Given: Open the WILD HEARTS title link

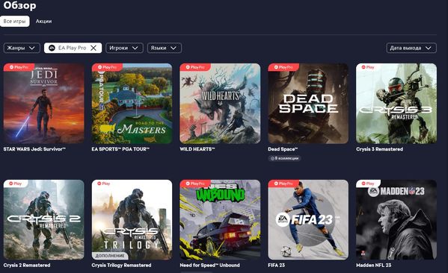Looking at the screenshot, I should point(197,149).
